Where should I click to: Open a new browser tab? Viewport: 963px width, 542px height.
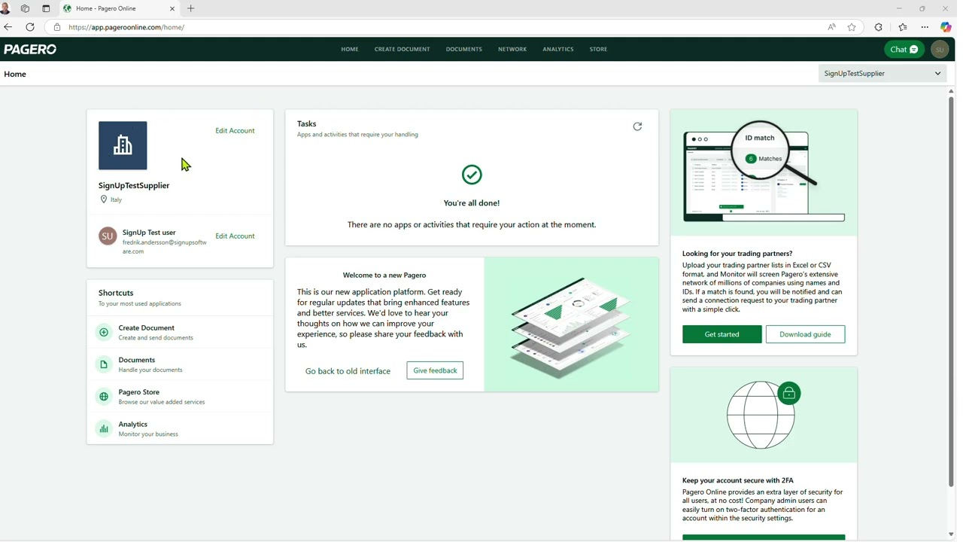tap(191, 8)
